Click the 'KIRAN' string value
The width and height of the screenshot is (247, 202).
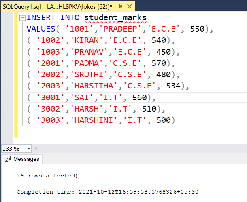87,40
